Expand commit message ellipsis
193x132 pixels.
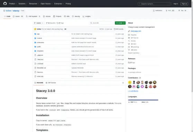[x=65, y=29]
